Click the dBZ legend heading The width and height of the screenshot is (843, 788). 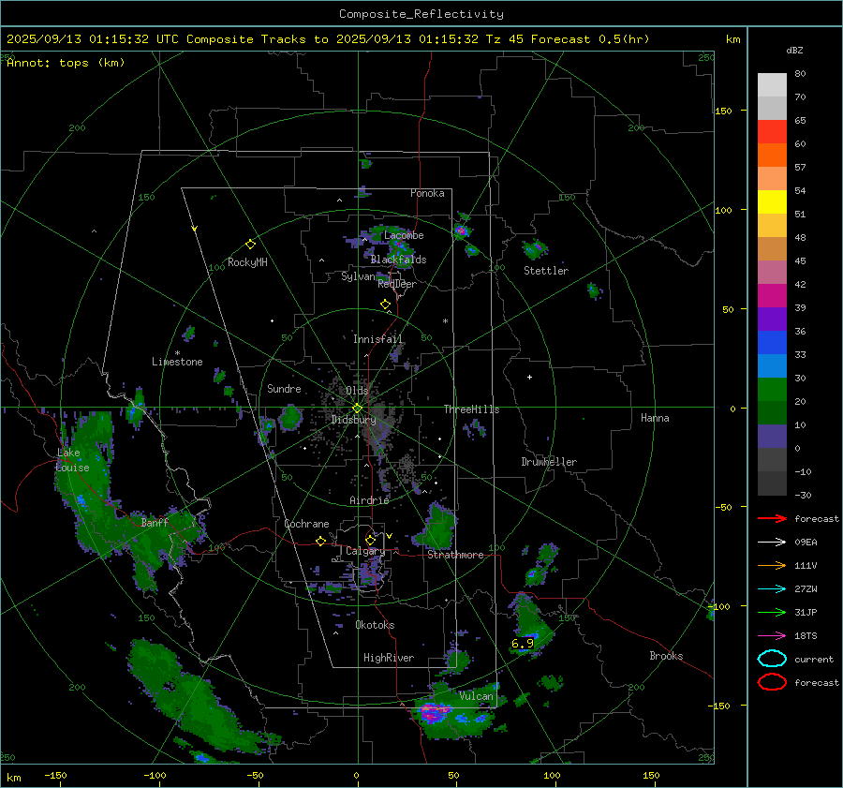pos(794,50)
